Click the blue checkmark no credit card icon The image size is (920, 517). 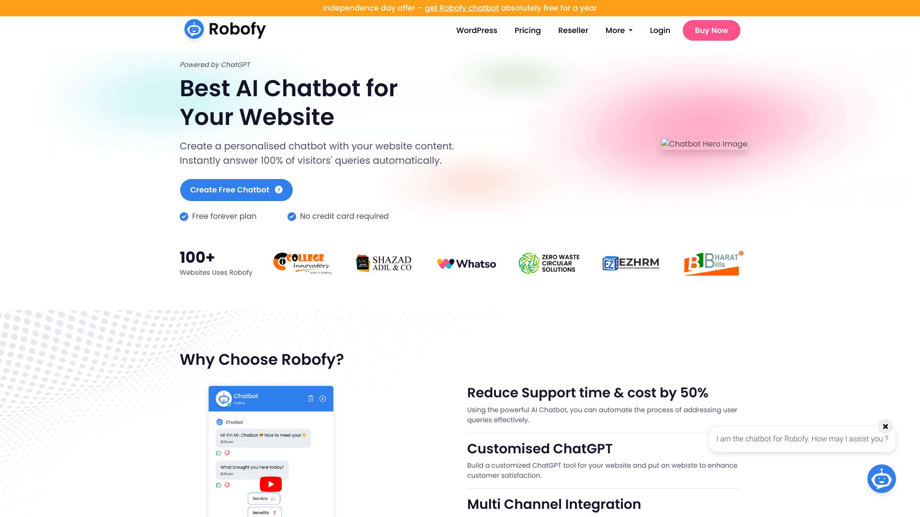pyautogui.click(x=291, y=216)
